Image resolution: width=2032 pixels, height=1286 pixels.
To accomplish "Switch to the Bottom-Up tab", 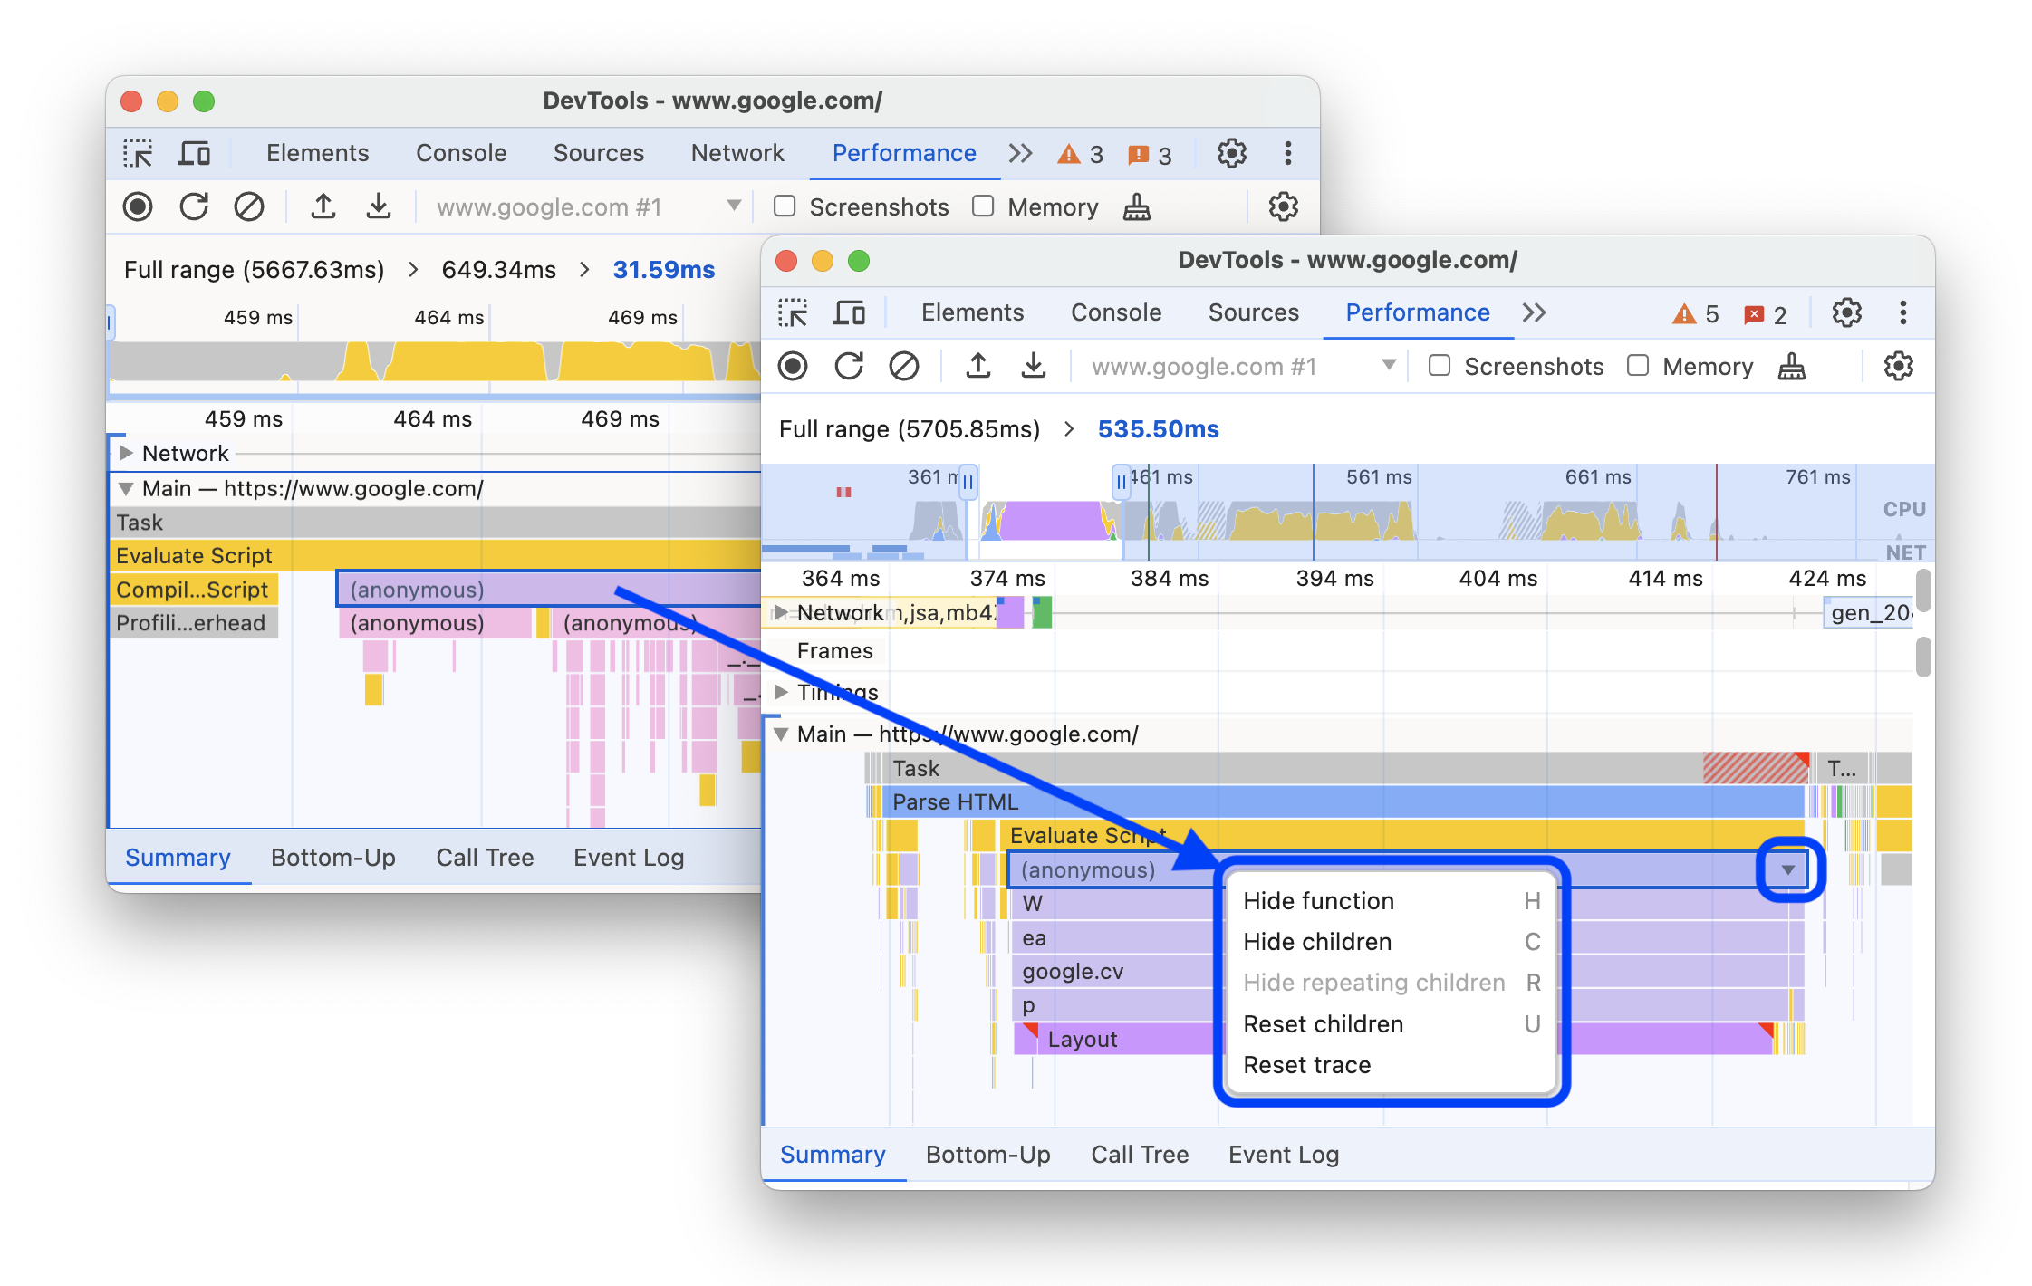I will [985, 1157].
